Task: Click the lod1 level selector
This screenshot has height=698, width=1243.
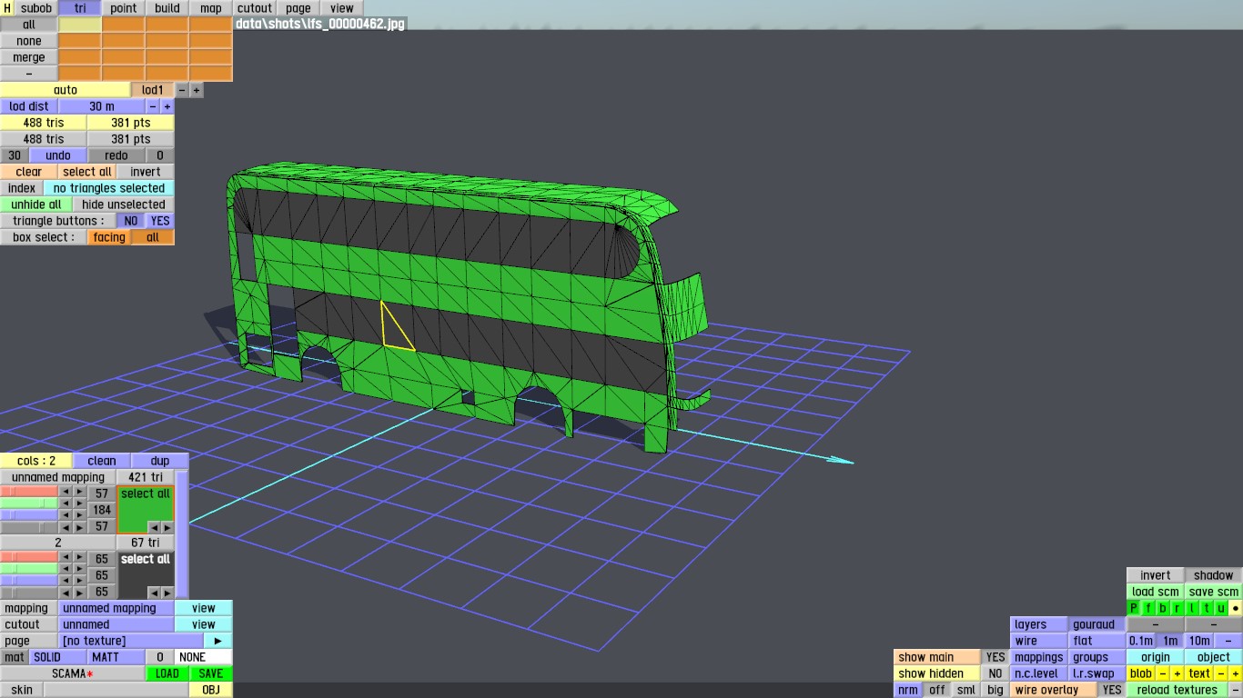Action: pos(153,90)
